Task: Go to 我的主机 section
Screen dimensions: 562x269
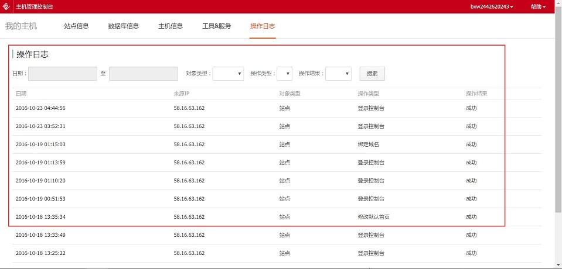Action: point(21,26)
